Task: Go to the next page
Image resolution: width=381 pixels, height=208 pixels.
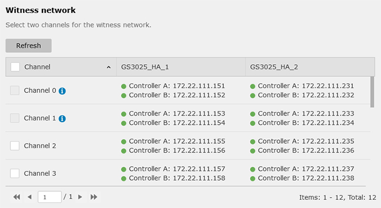Action: tap(80, 197)
